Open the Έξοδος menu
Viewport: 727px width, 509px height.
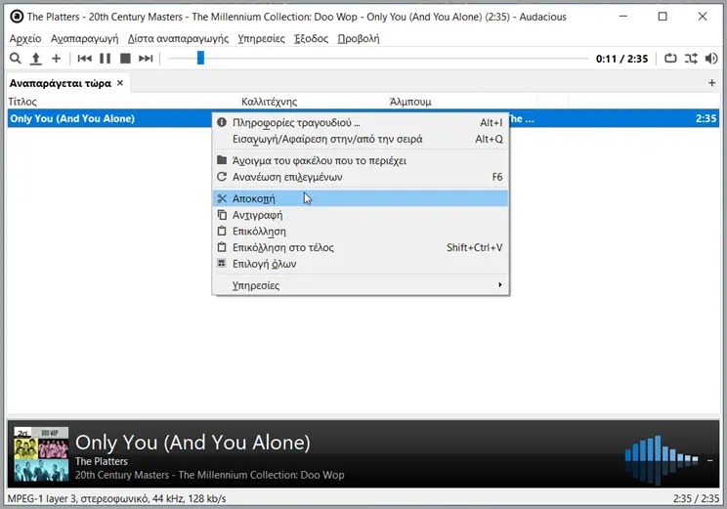pyautogui.click(x=311, y=38)
